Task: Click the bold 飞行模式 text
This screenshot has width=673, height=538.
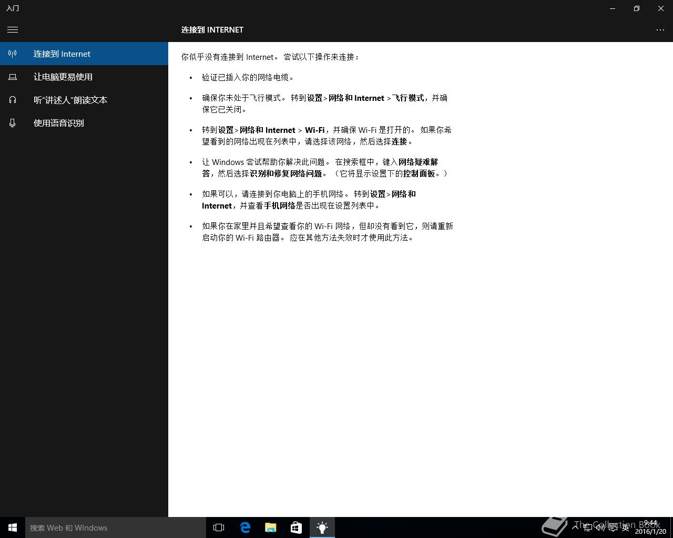Action: 407,98
